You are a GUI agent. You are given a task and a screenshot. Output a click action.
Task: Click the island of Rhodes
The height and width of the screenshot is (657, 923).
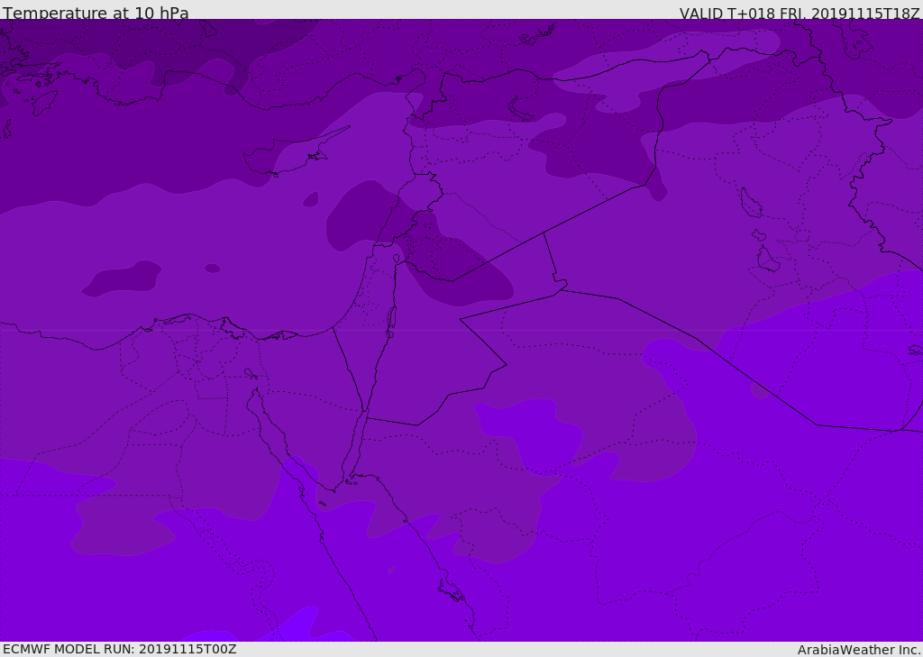click(x=43, y=101)
